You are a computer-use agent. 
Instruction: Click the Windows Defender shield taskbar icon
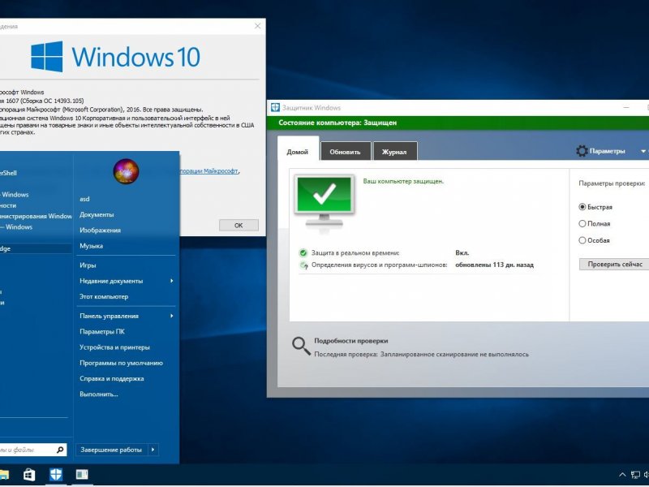(55, 475)
